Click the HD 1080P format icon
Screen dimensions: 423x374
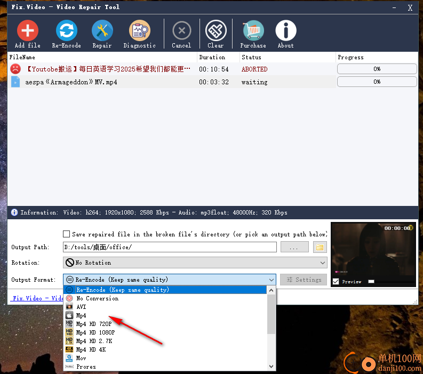pos(69,332)
